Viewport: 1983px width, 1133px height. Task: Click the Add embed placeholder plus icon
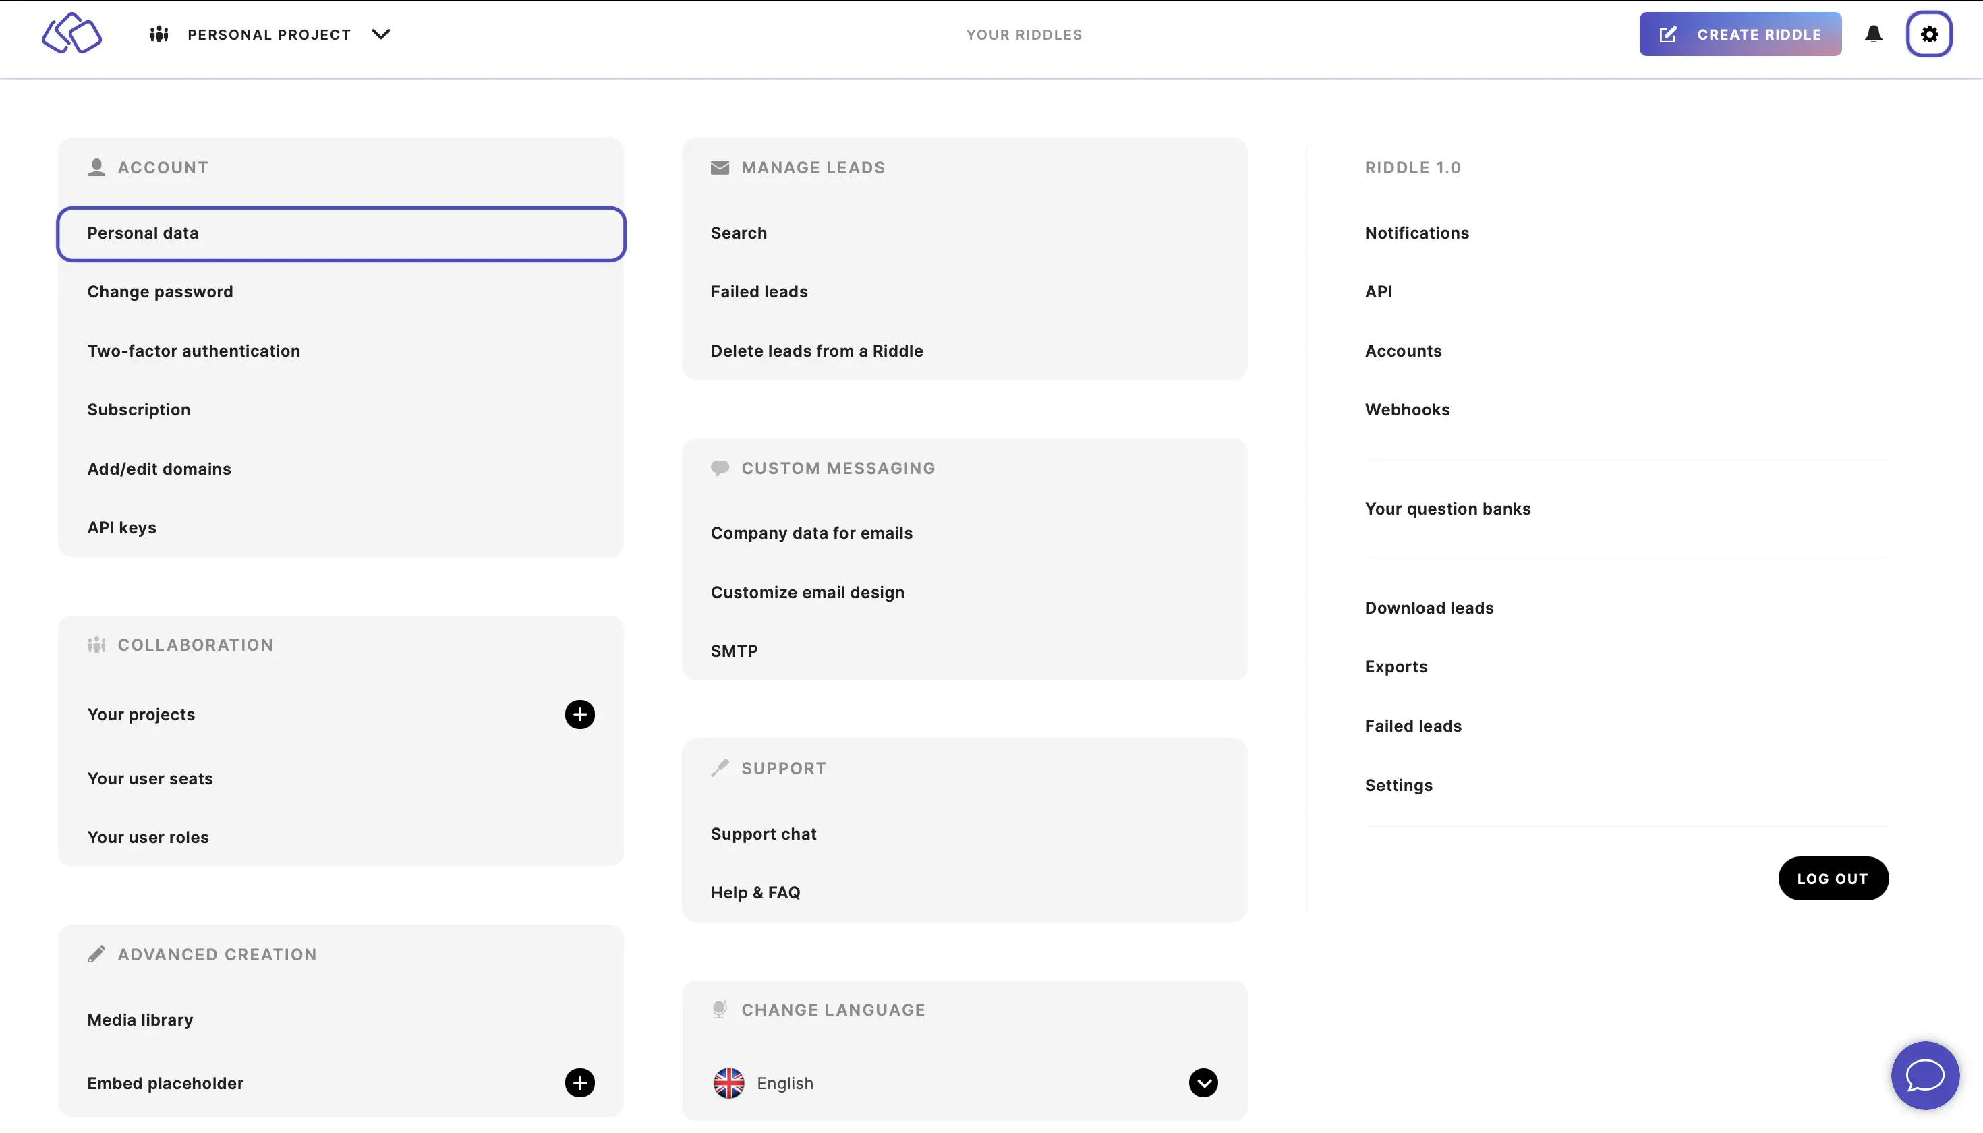point(579,1082)
